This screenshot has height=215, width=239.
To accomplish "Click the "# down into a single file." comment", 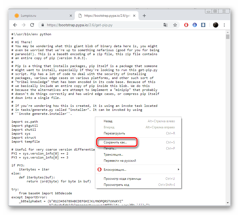I will pos(36,98).
